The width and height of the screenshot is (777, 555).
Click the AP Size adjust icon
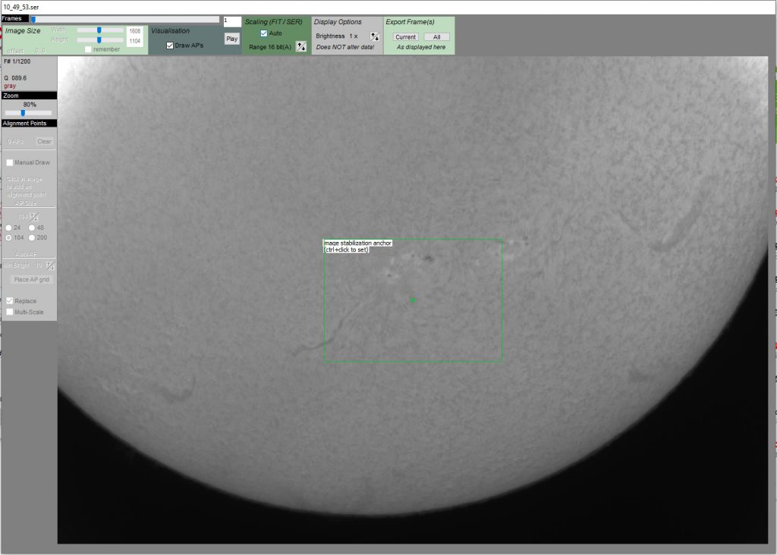(33, 217)
